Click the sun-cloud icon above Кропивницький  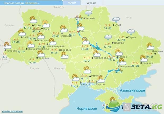pyautogui.click(x=97, y=53)
